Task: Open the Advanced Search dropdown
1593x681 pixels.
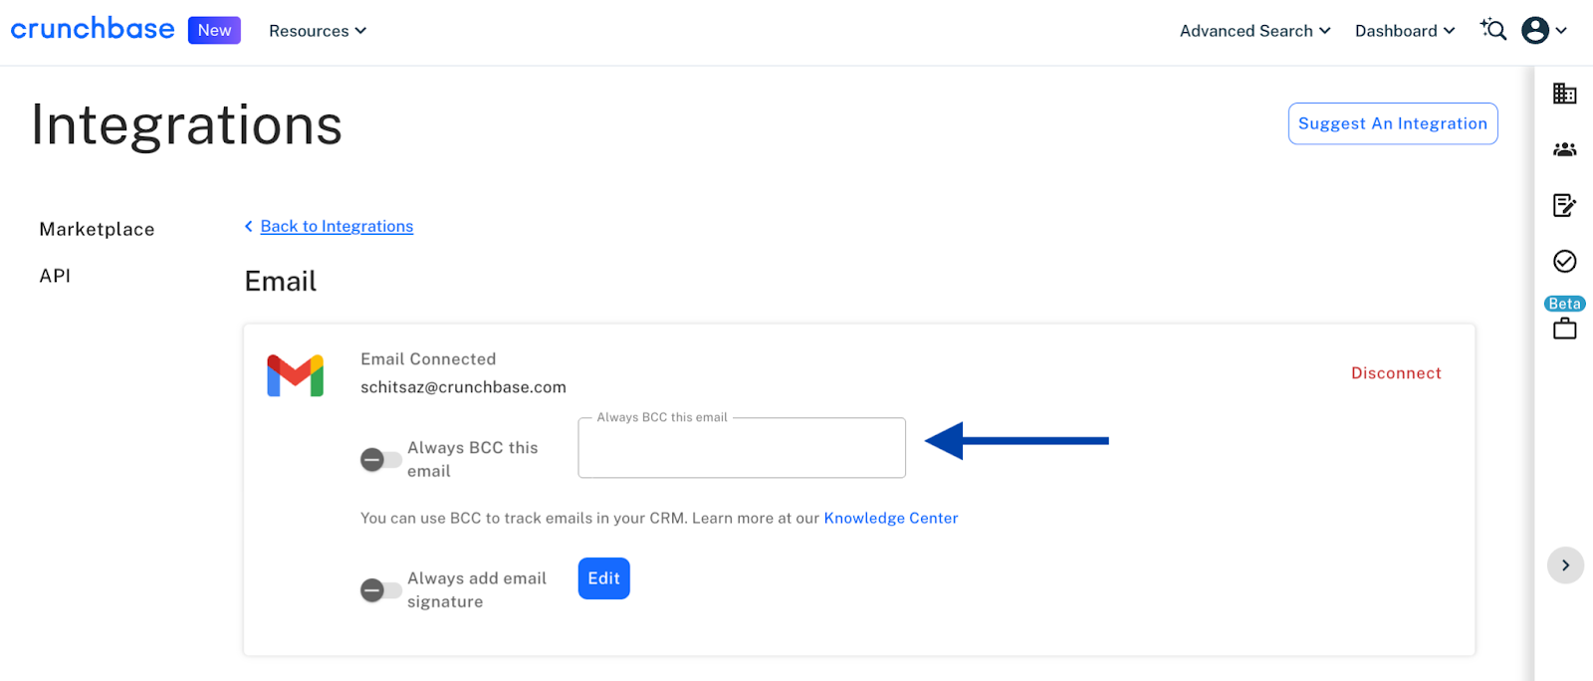Action: [x=1254, y=31]
